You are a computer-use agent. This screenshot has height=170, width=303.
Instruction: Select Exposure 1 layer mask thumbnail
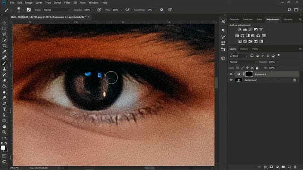click(x=249, y=74)
